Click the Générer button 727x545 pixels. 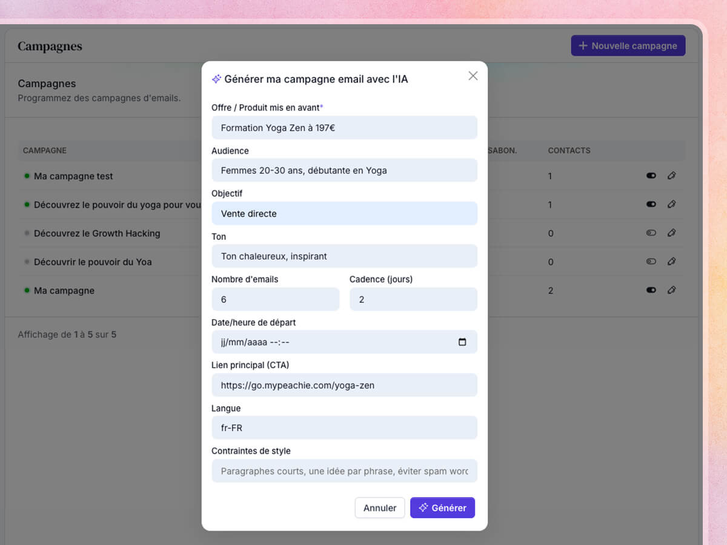point(442,507)
